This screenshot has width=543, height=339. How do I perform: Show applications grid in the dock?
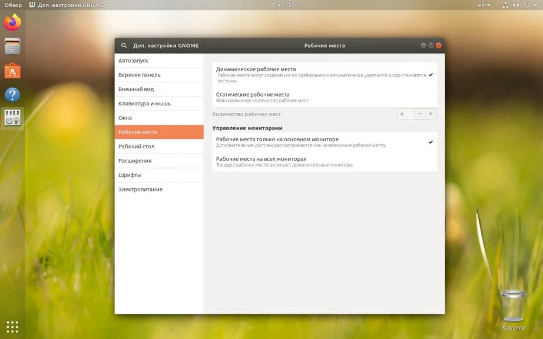(12, 327)
